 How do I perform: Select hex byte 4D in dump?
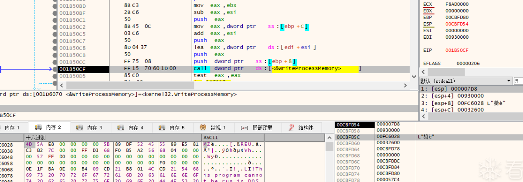(29, 144)
